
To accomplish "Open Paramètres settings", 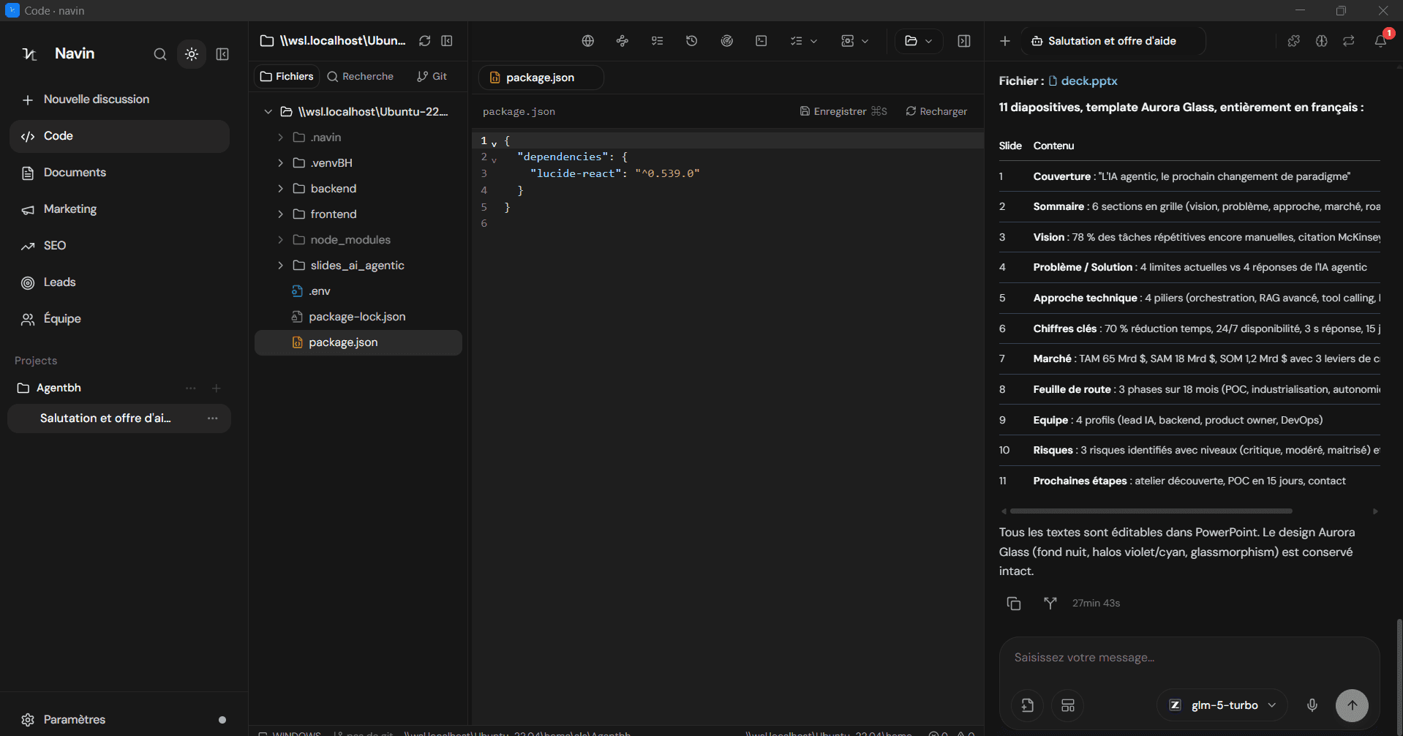I will (74, 720).
